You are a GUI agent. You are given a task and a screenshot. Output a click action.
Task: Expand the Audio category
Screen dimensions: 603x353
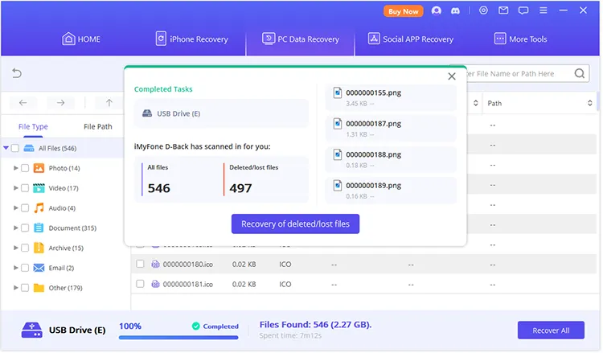[x=16, y=208]
